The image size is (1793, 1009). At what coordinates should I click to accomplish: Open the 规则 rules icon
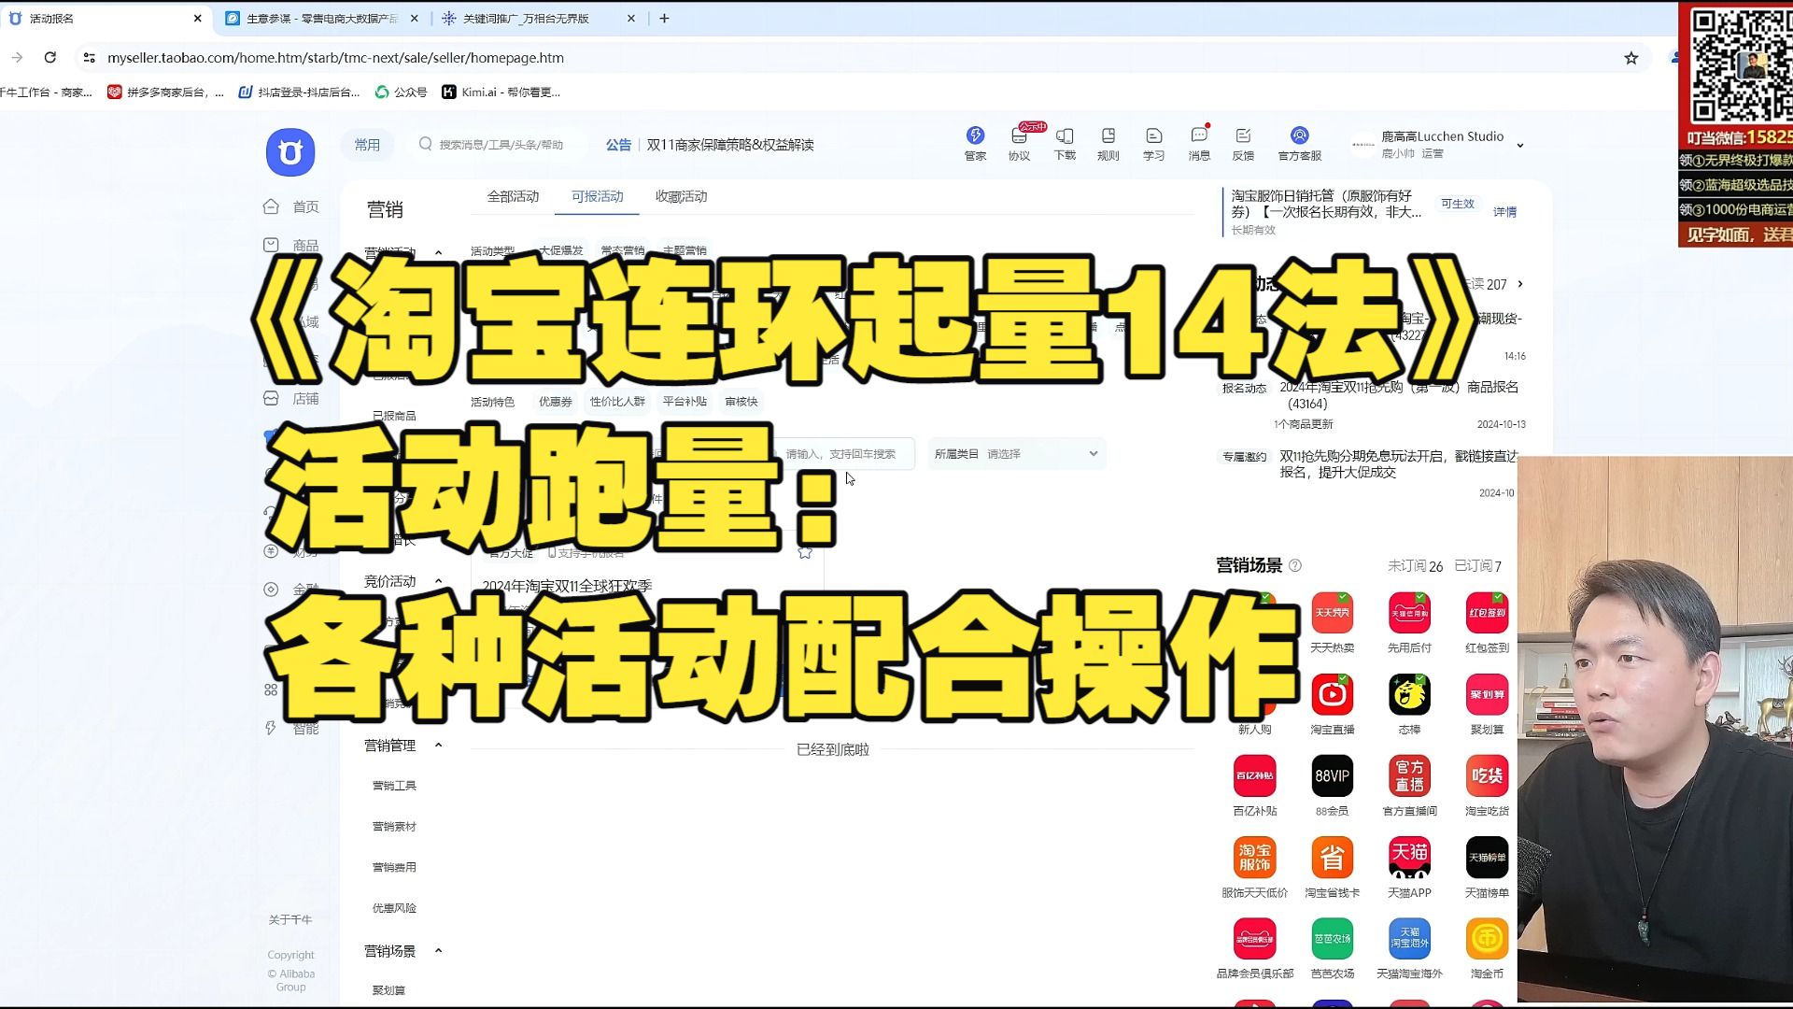point(1108,144)
